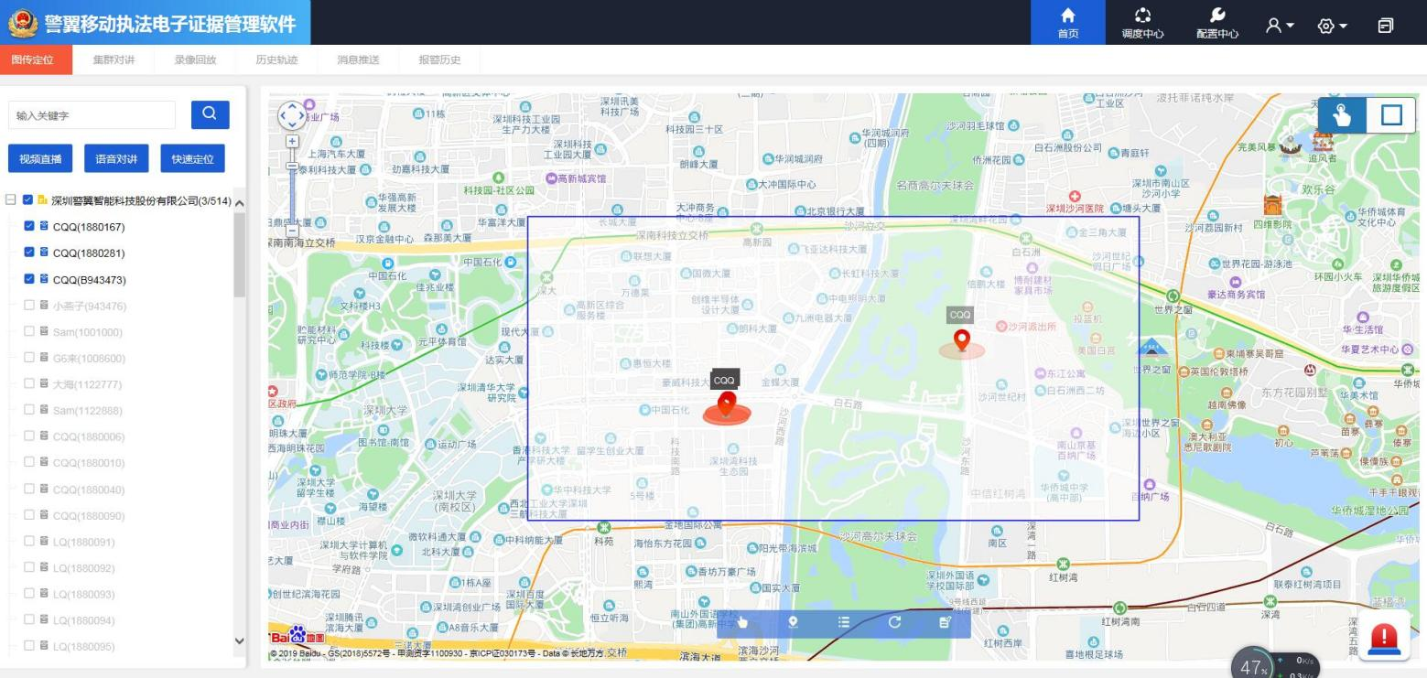Uncheck device CQQ(B943473)
This screenshot has width=1427, height=678.
[x=29, y=279]
